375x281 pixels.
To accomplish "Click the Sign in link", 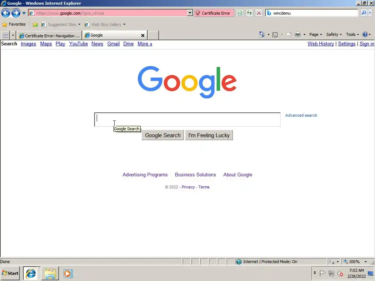I will (367, 44).
